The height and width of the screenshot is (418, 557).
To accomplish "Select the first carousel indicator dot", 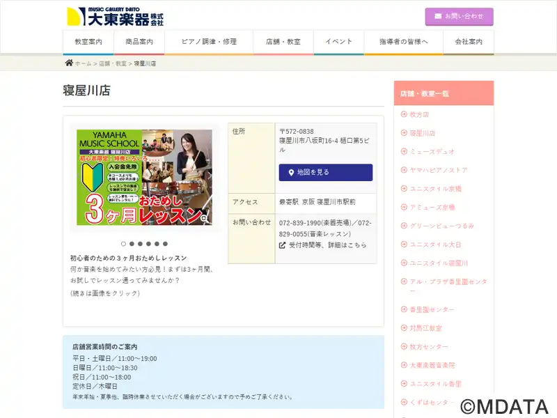I will click(x=123, y=244).
